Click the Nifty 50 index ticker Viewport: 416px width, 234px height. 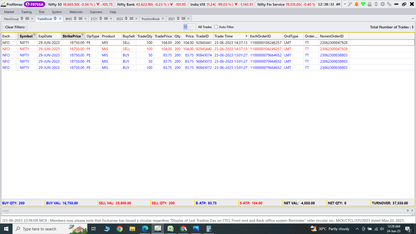click(81, 4)
